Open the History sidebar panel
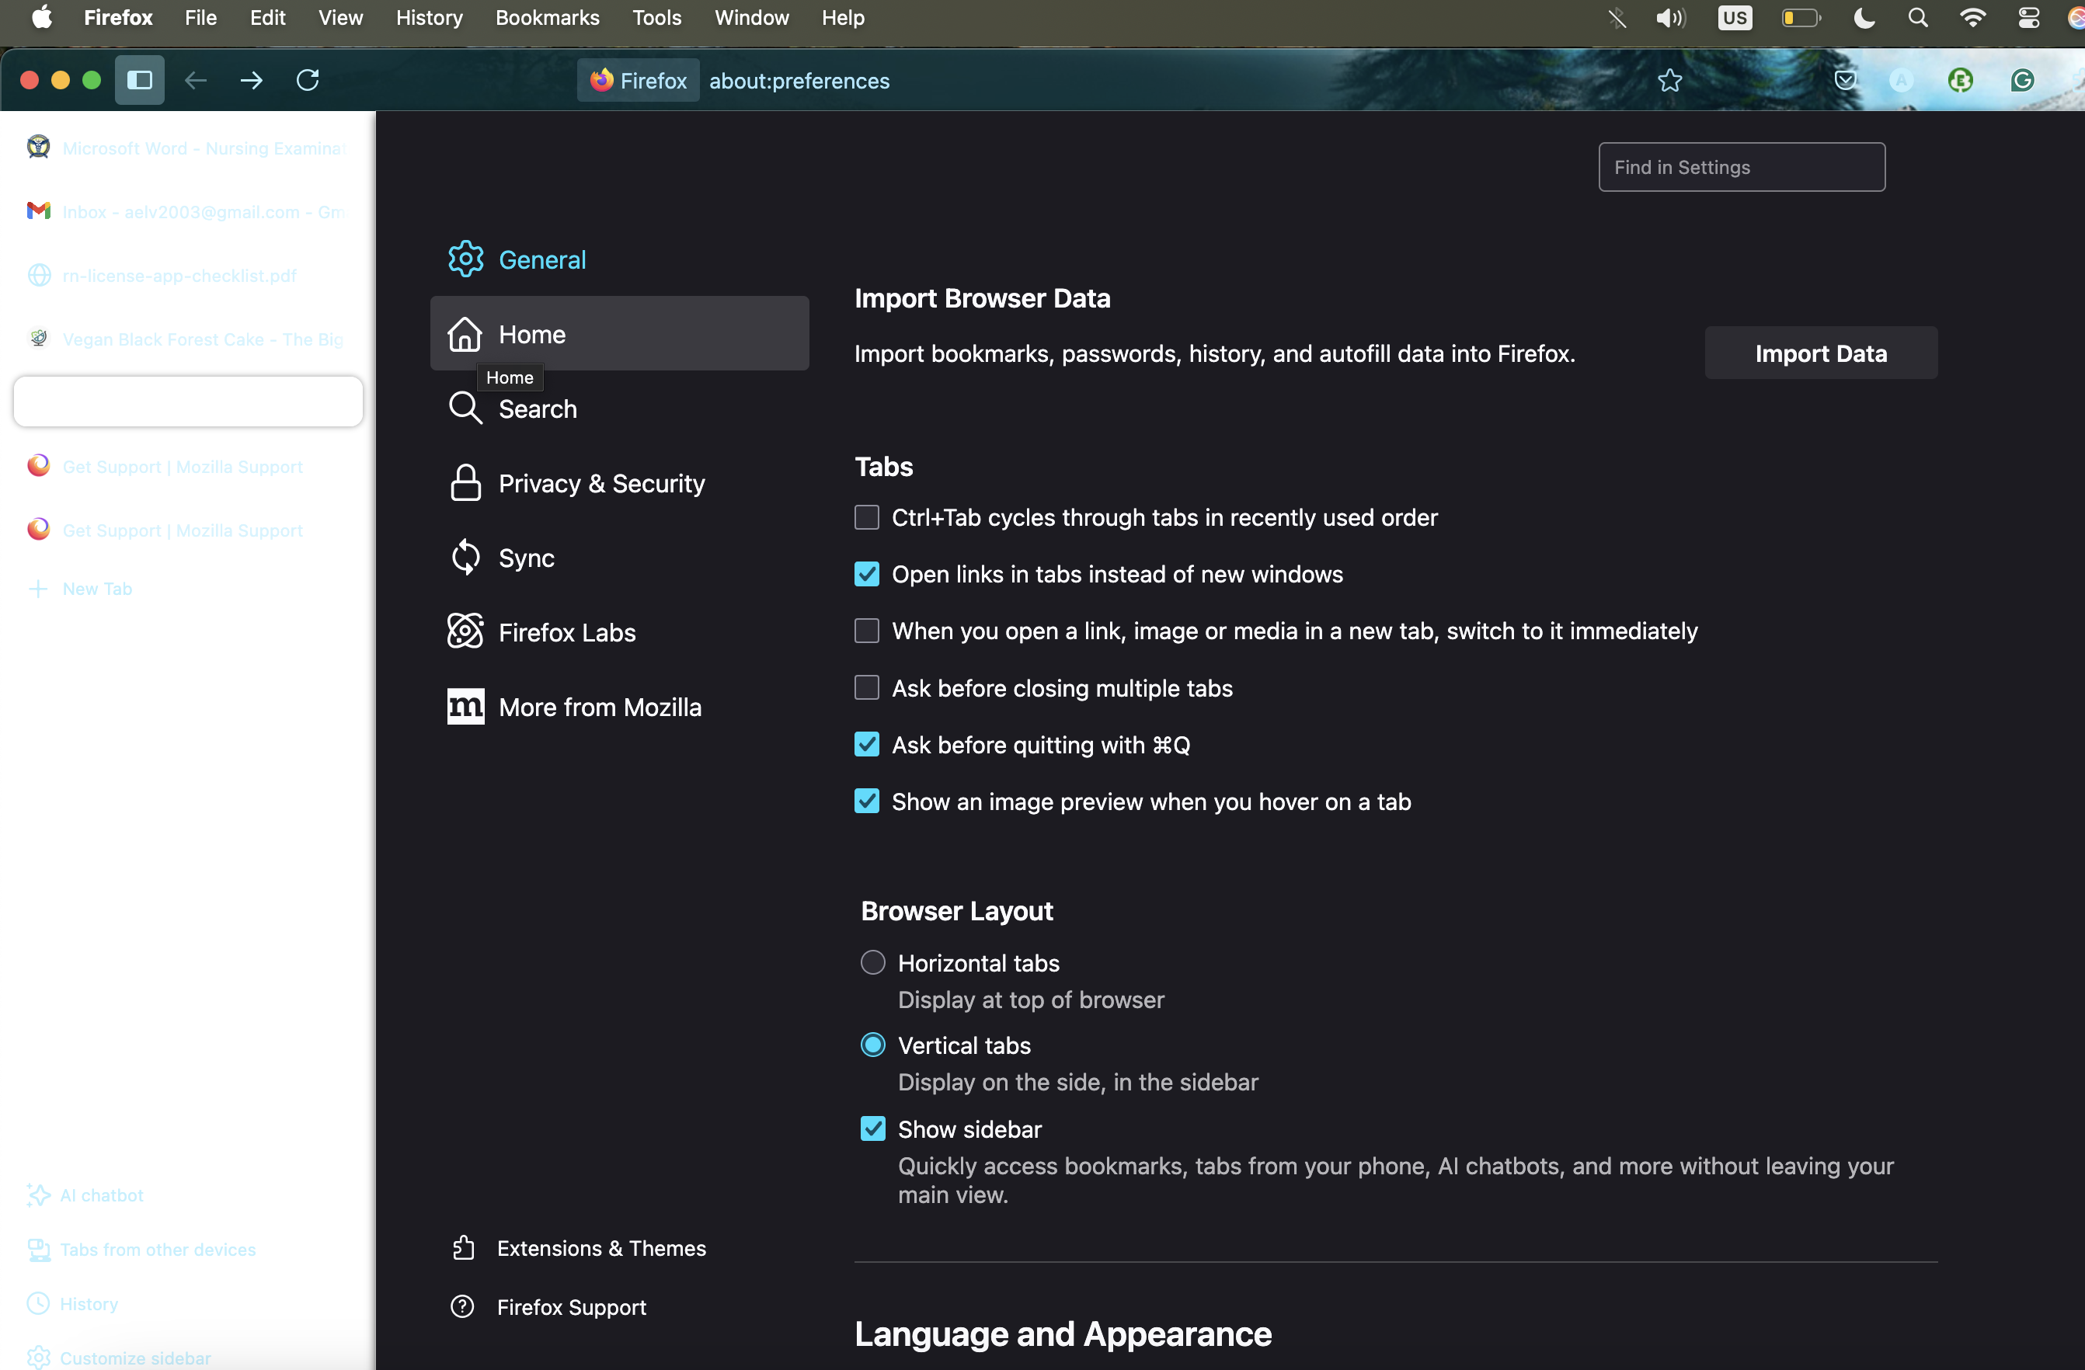Screen dimensions: 2085x1370 click(x=73, y=1303)
